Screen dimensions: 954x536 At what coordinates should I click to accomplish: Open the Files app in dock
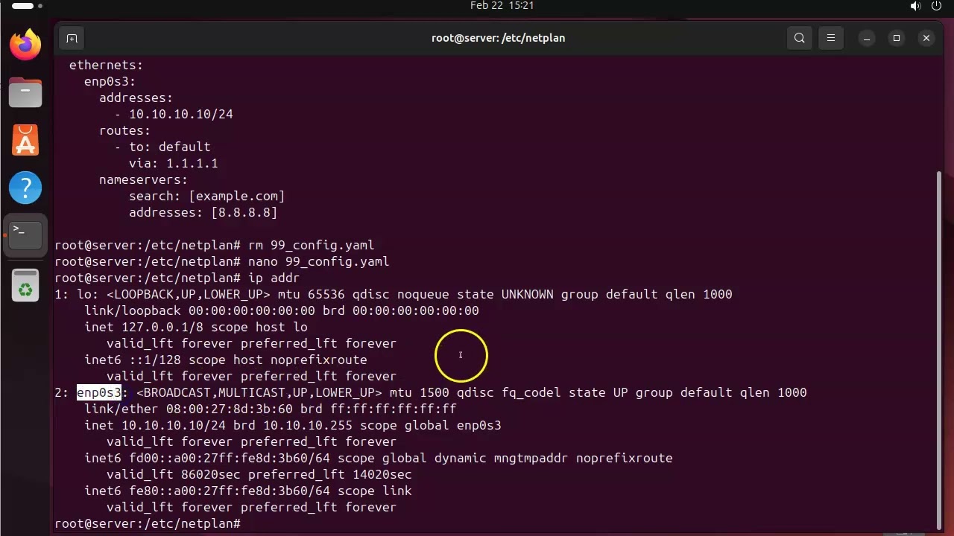tap(25, 92)
